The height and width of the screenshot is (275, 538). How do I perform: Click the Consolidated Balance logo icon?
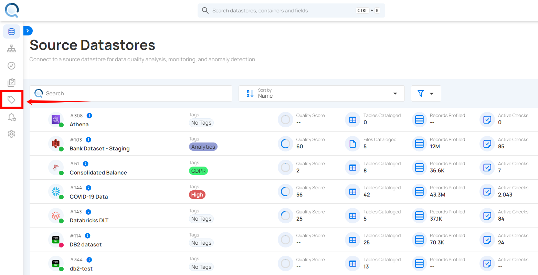(x=56, y=168)
